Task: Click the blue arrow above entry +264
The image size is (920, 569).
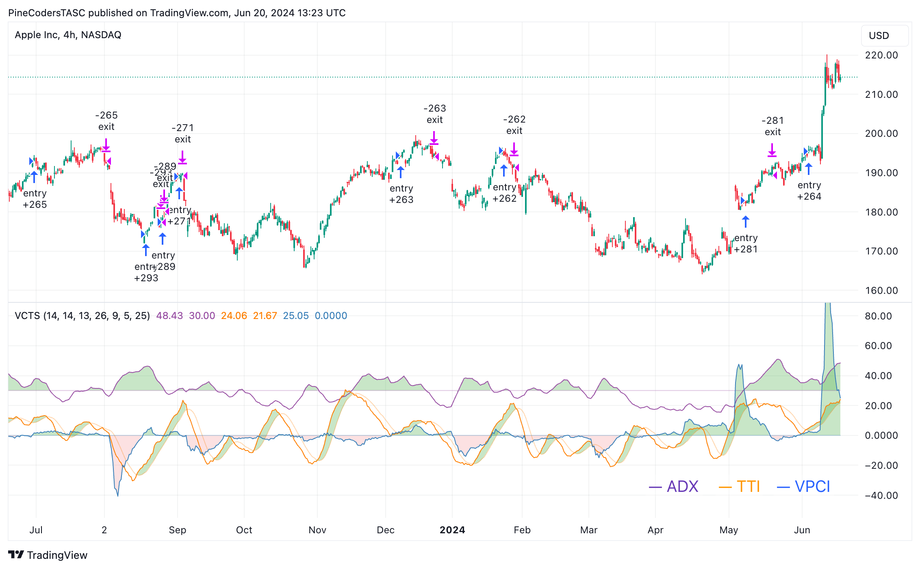Action: 809,169
